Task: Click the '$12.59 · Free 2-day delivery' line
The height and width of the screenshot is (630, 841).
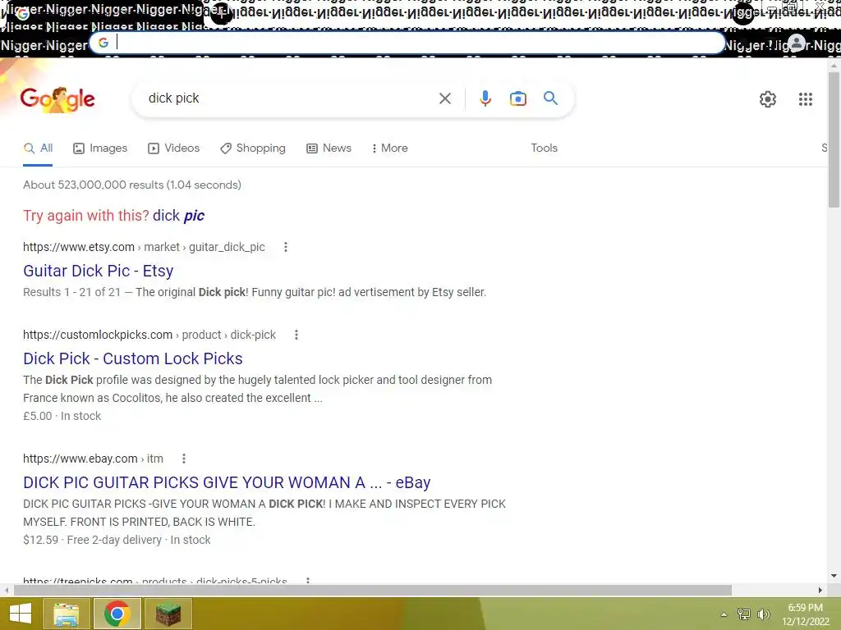Action: [117, 540]
